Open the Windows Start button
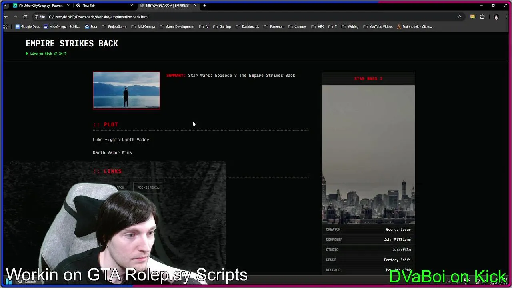512x288 pixels. pos(8,282)
